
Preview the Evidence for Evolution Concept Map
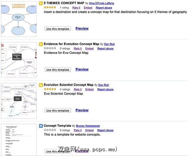click(82, 69)
